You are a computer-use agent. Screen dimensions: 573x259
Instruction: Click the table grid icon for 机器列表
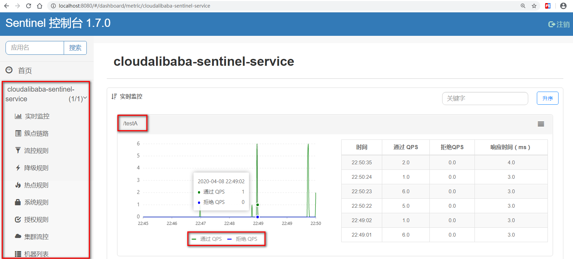[18, 254]
